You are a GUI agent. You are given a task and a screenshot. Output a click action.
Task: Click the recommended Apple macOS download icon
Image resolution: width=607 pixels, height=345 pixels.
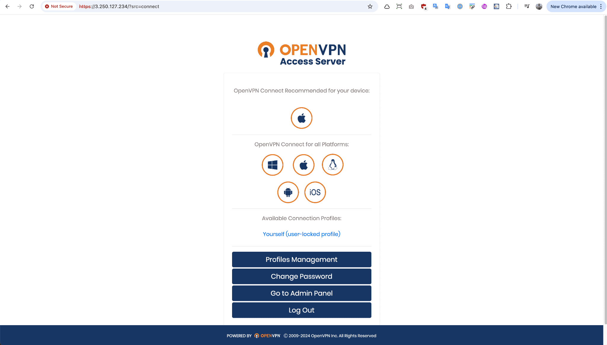click(x=301, y=118)
